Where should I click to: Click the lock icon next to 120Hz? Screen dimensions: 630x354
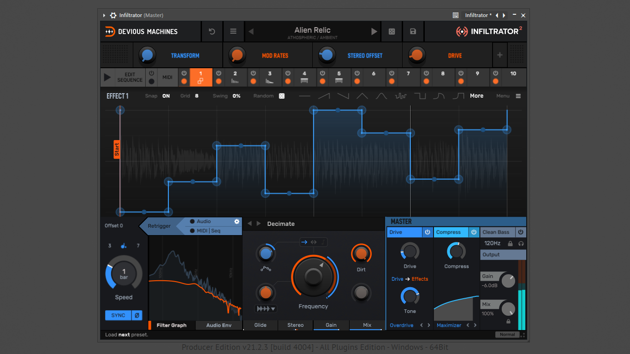tap(510, 243)
